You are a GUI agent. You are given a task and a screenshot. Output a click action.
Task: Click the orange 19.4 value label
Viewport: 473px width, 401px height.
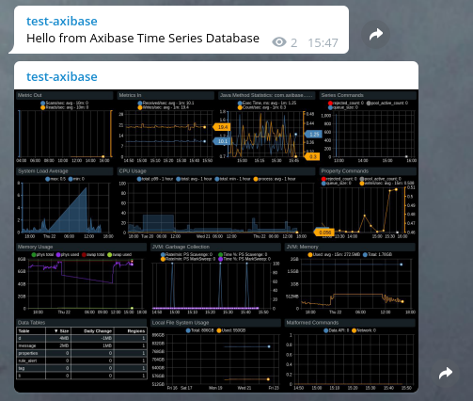click(222, 127)
